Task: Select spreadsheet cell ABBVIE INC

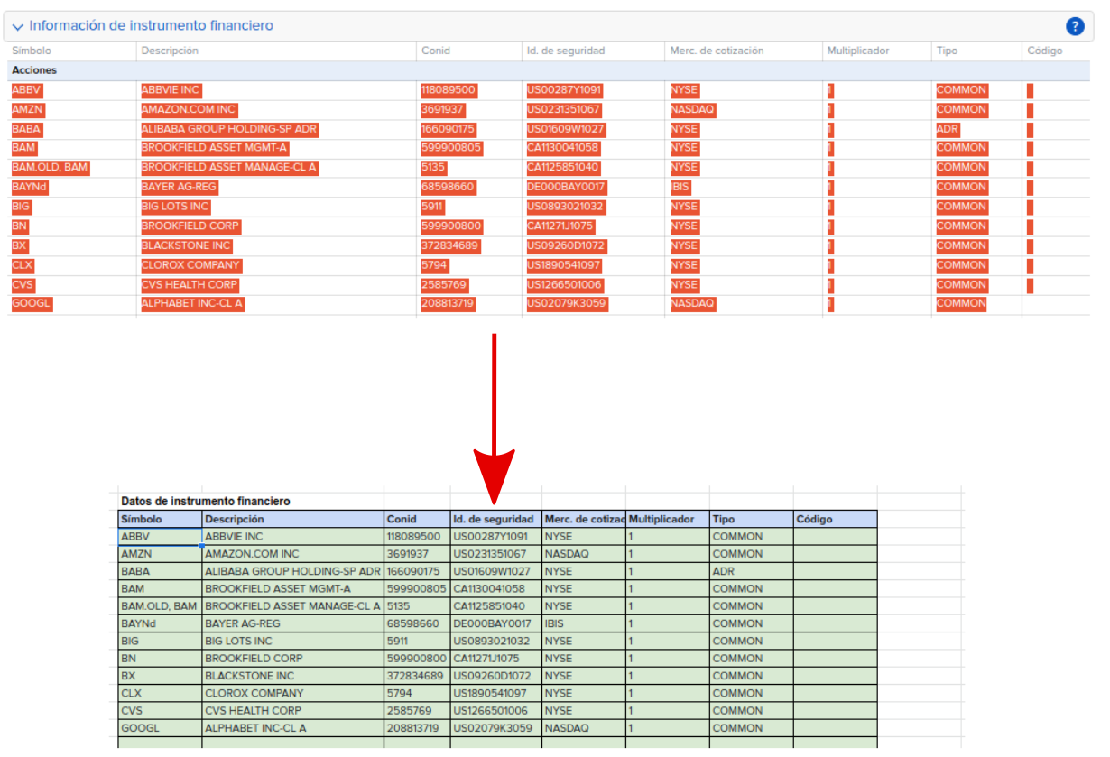Action: click(x=292, y=537)
